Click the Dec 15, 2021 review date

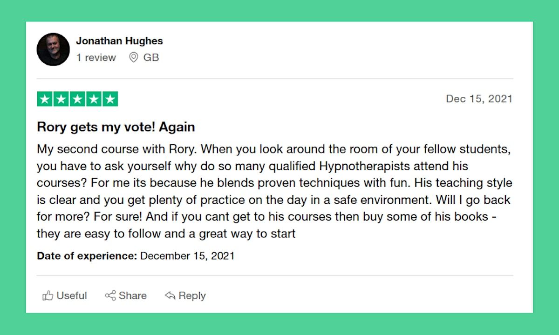[x=479, y=99]
